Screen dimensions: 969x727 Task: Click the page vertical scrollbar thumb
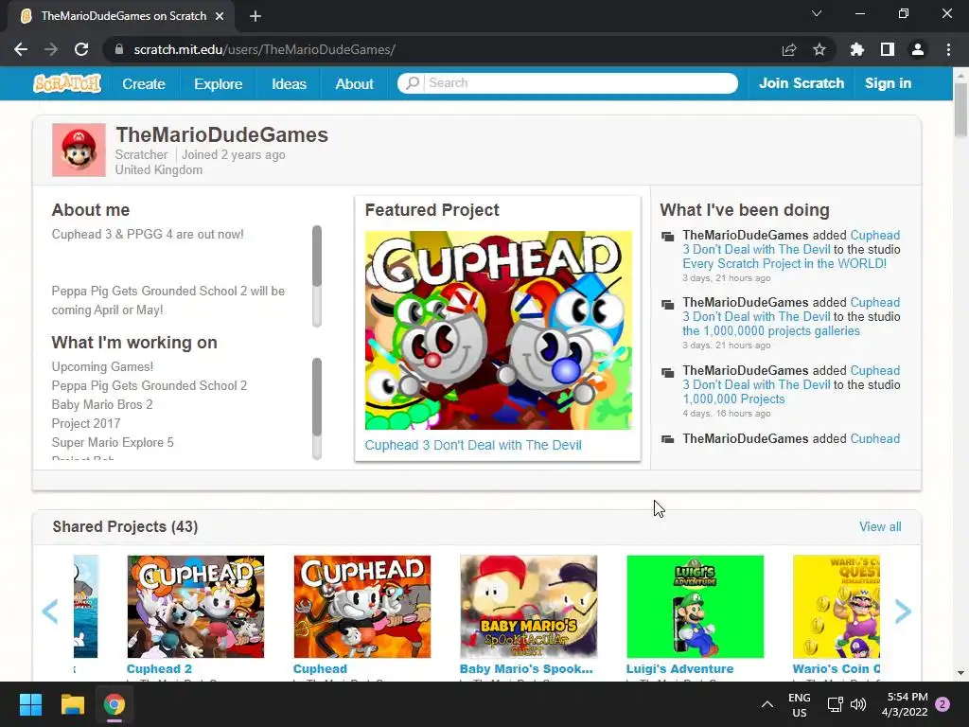pos(960,110)
